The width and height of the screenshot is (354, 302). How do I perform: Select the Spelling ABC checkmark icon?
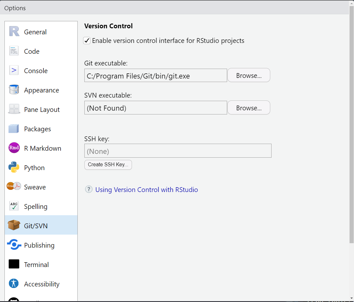coord(14,206)
